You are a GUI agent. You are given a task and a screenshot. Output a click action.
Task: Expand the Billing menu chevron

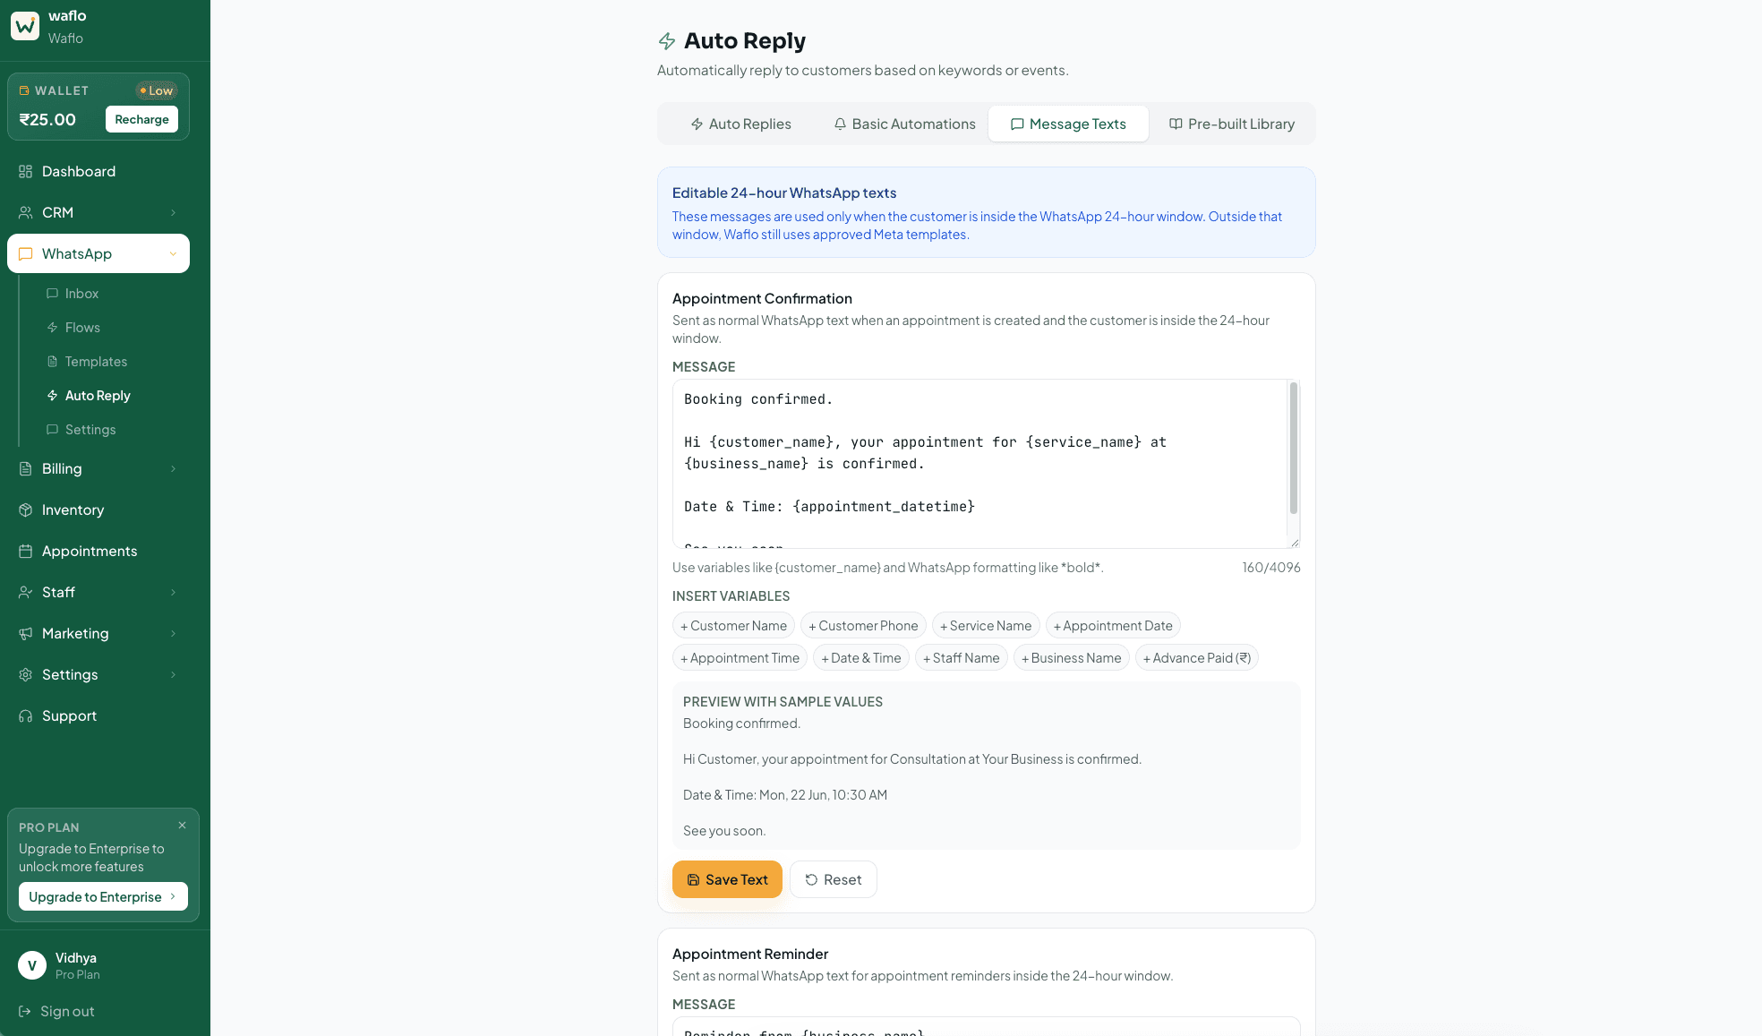[173, 468]
